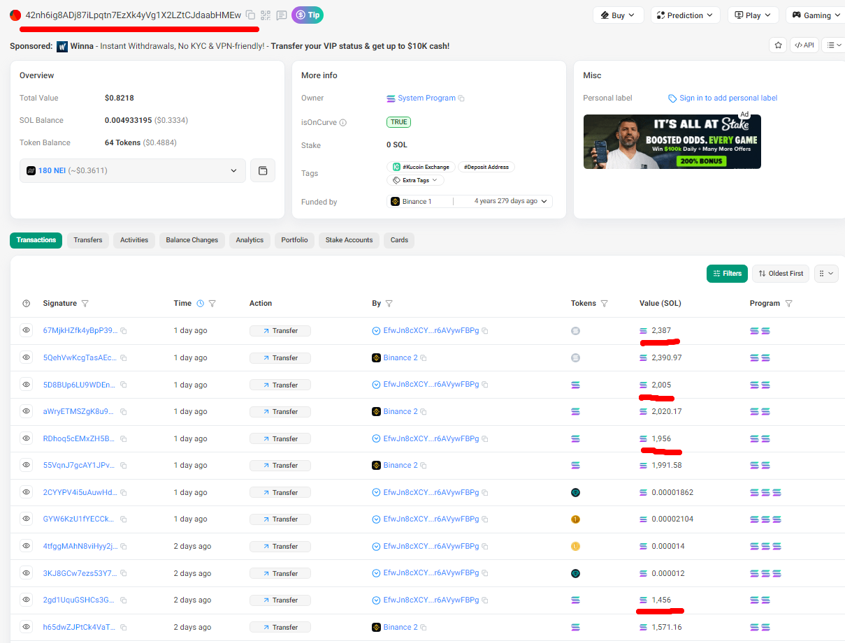The width and height of the screenshot is (845, 643).
Task: Open signature 67MjkHZfk4yBpP39 link
Action: [80, 330]
